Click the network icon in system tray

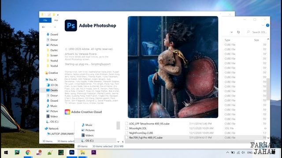(238, 152)
